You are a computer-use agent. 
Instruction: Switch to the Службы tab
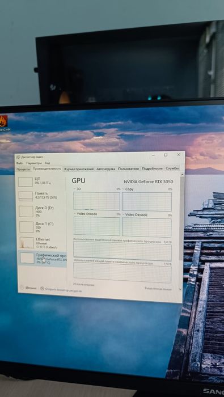pos(172,168)
